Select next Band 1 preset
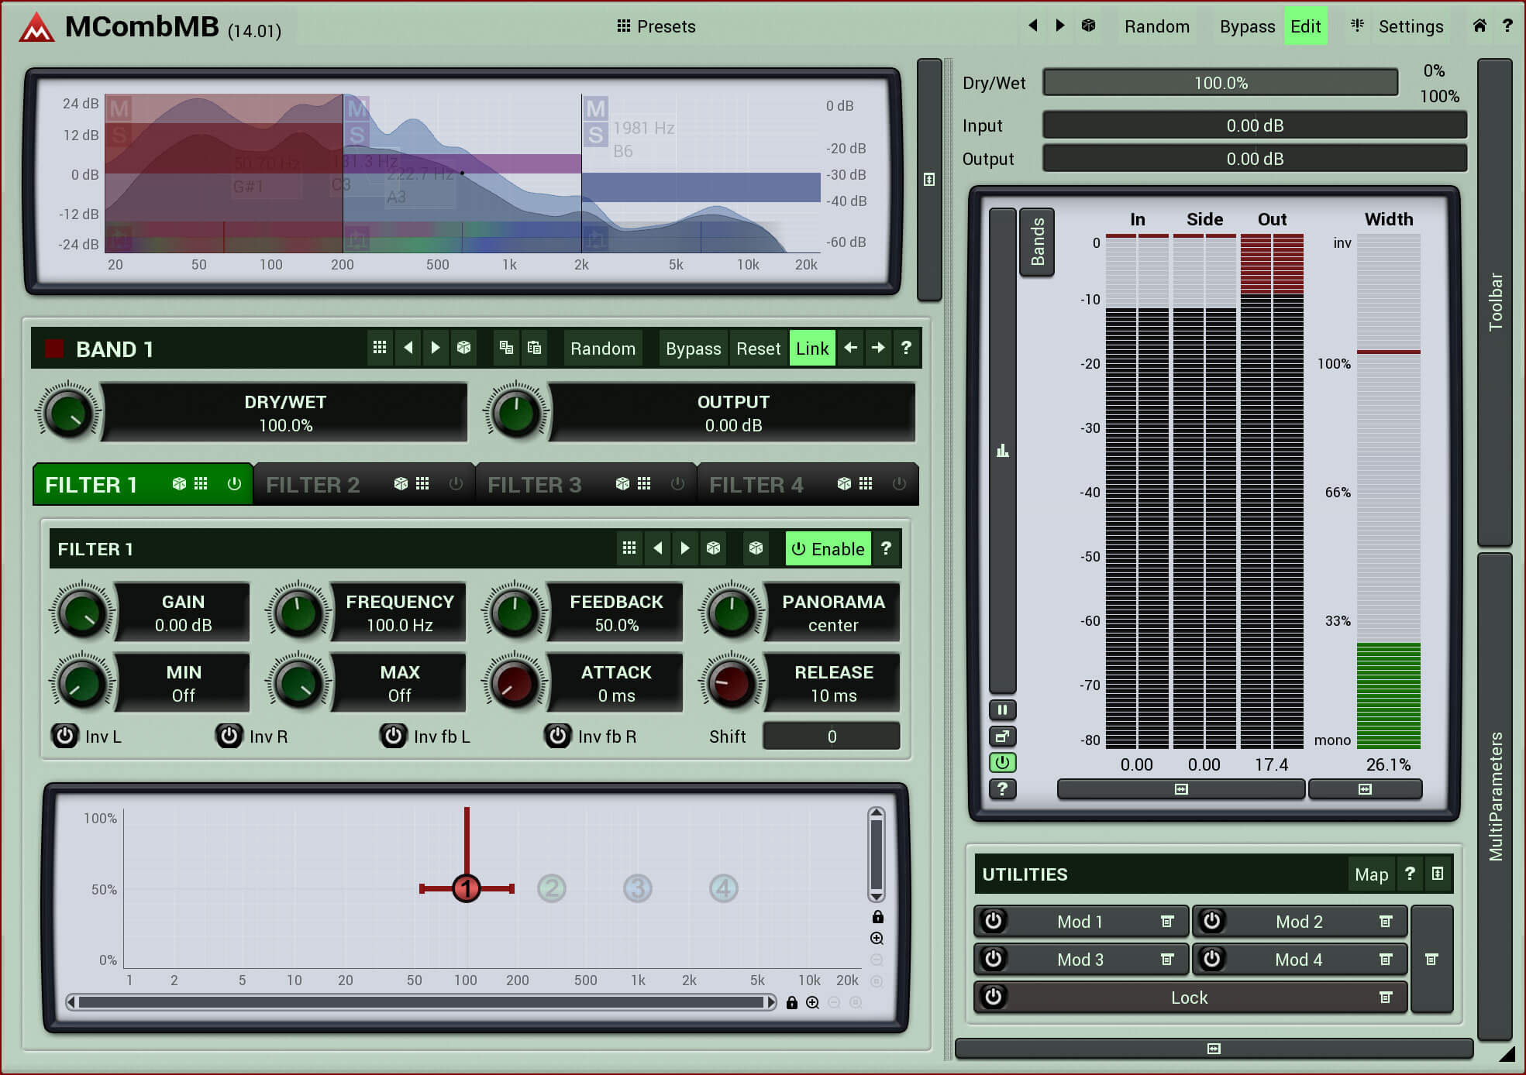This screenshot has width=1526, height=1075. 436,348
